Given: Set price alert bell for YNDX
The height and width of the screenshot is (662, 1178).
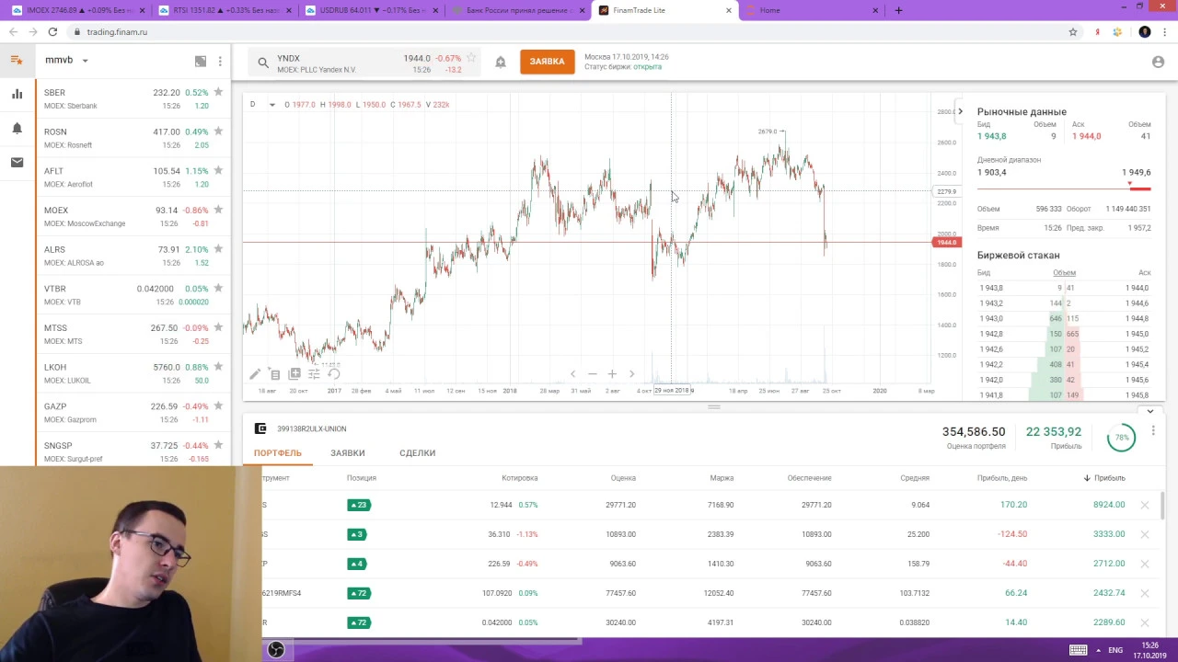Looking at the screenshot, I should coord(501,62).
